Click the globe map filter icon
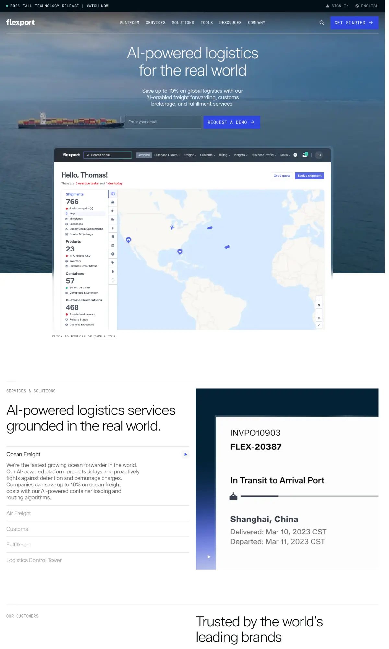Image resolution: width=389 pixels, height=649 pixels. 113,194
